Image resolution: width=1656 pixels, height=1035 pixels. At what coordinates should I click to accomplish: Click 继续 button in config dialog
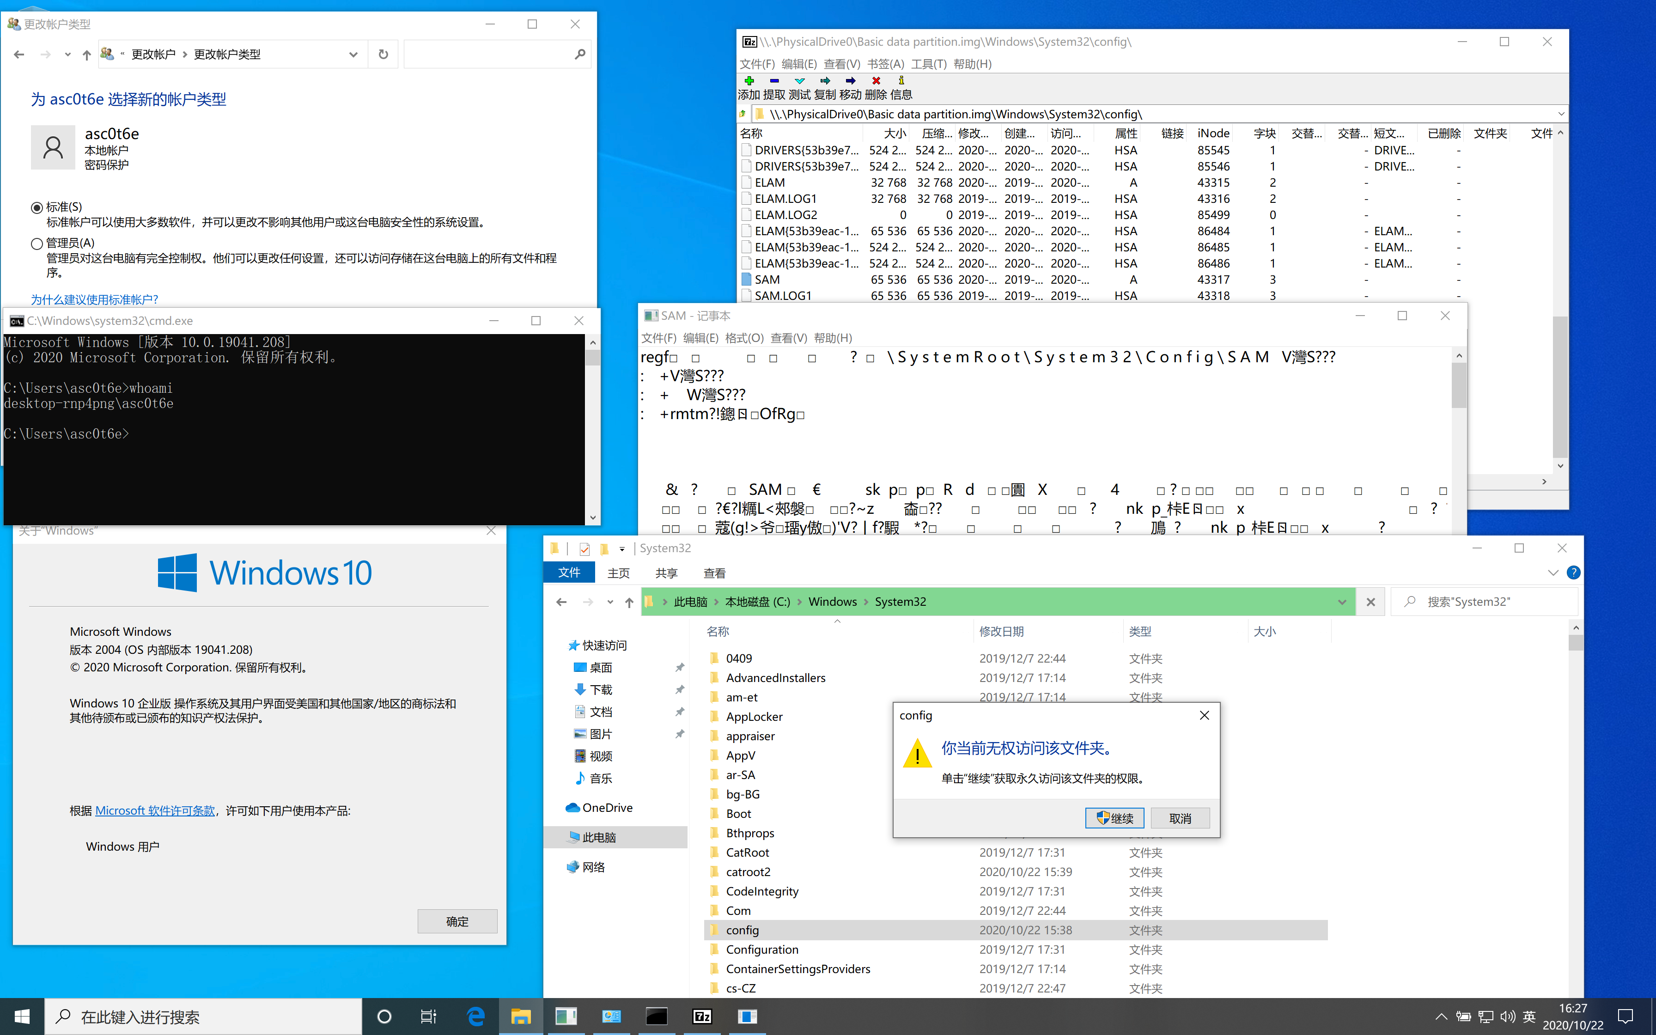1114,818
